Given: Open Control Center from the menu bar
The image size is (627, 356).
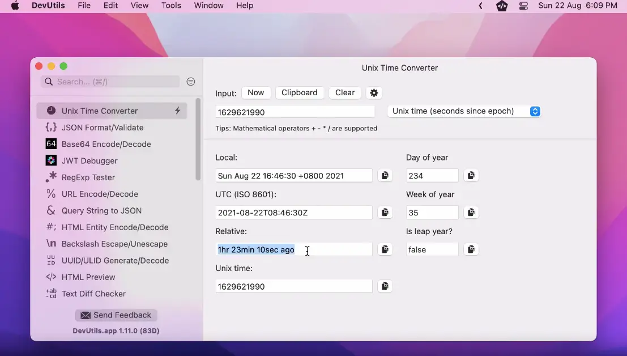Looking at the screenshot, I should (x=523, y=6).
